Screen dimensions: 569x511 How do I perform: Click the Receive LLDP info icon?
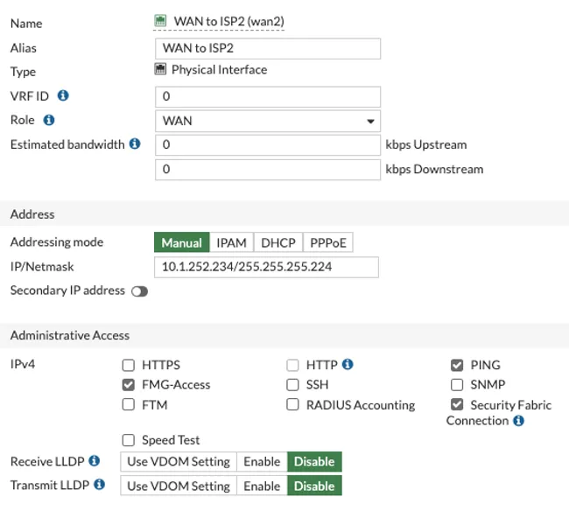click(x=95, y=460)
